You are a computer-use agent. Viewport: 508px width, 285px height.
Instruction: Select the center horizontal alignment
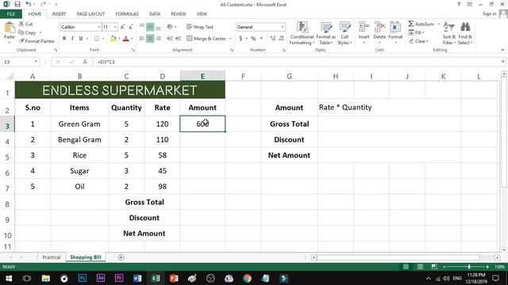coord(150,39)
